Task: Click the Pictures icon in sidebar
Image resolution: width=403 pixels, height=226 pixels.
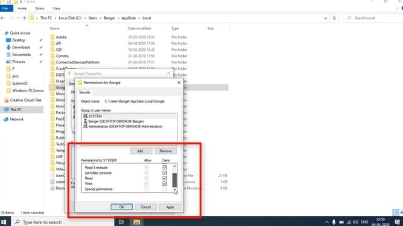Action: 8,62
